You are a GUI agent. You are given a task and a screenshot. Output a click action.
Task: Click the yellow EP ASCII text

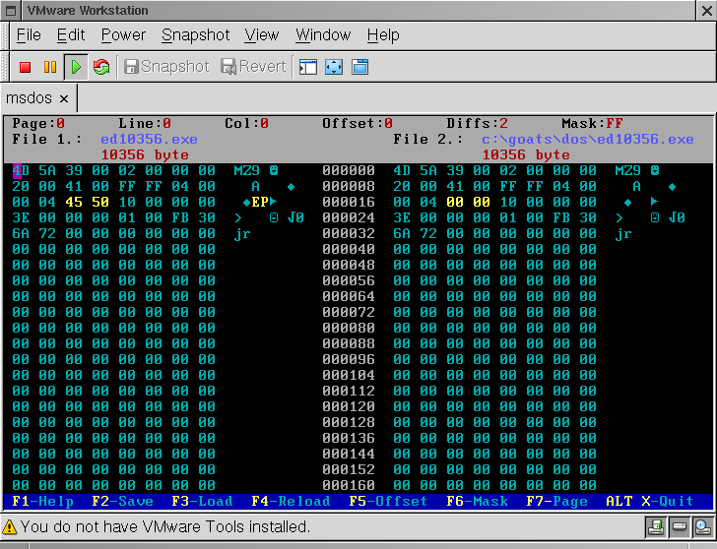[x=260, y=202]
